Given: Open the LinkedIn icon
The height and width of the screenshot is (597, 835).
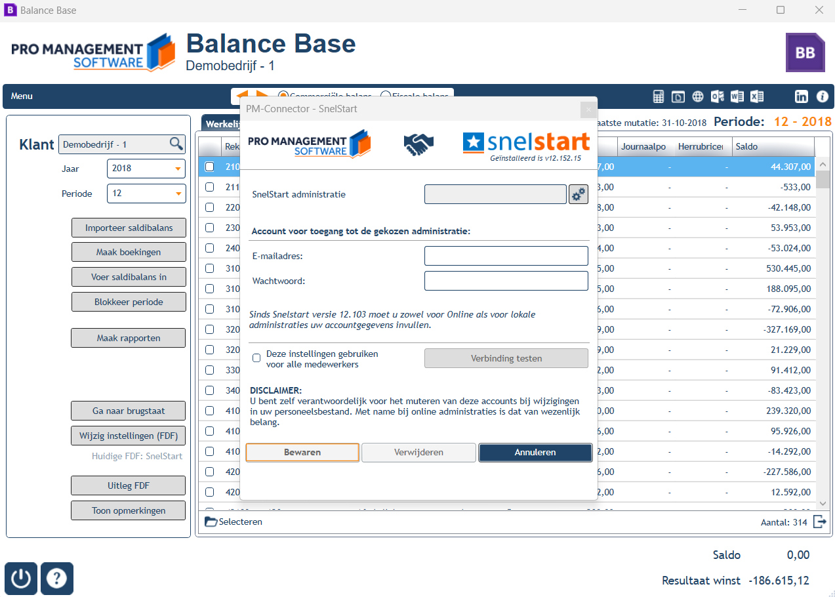Looking at the screenshot, I should pyautogui.click(x=802, y=96).
